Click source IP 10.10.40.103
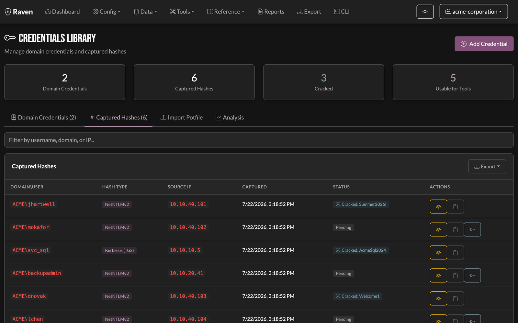 coord(188,296)
